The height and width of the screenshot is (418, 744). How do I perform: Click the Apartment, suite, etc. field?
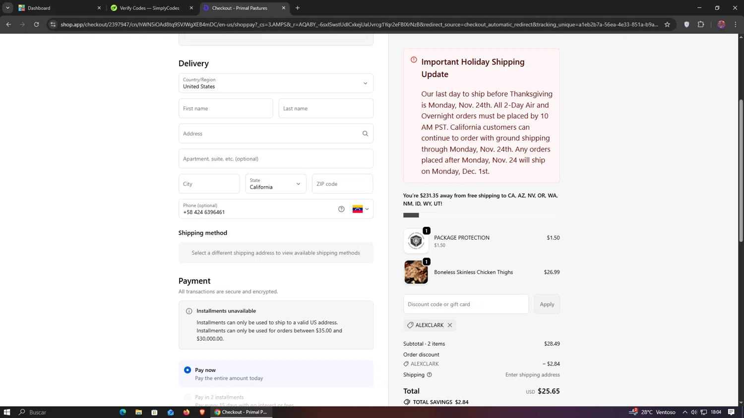point(276,159)
